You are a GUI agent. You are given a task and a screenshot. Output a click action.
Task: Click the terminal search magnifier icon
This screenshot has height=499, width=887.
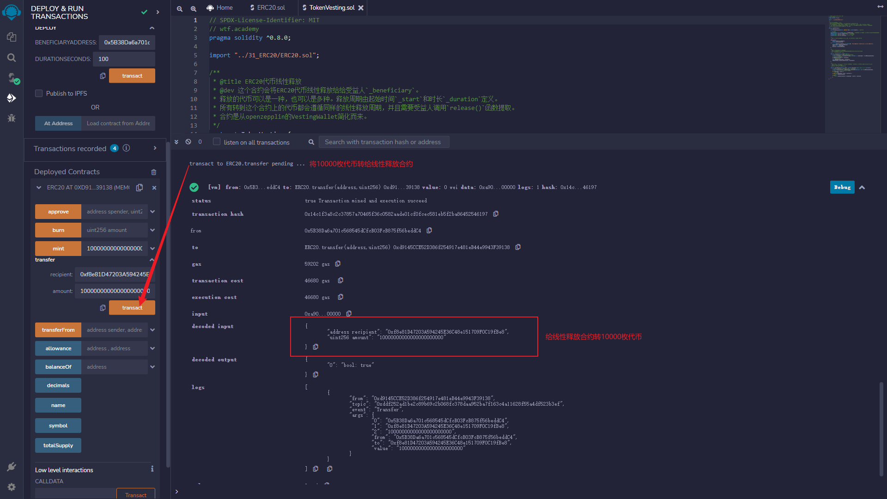[x=311, y=142]
